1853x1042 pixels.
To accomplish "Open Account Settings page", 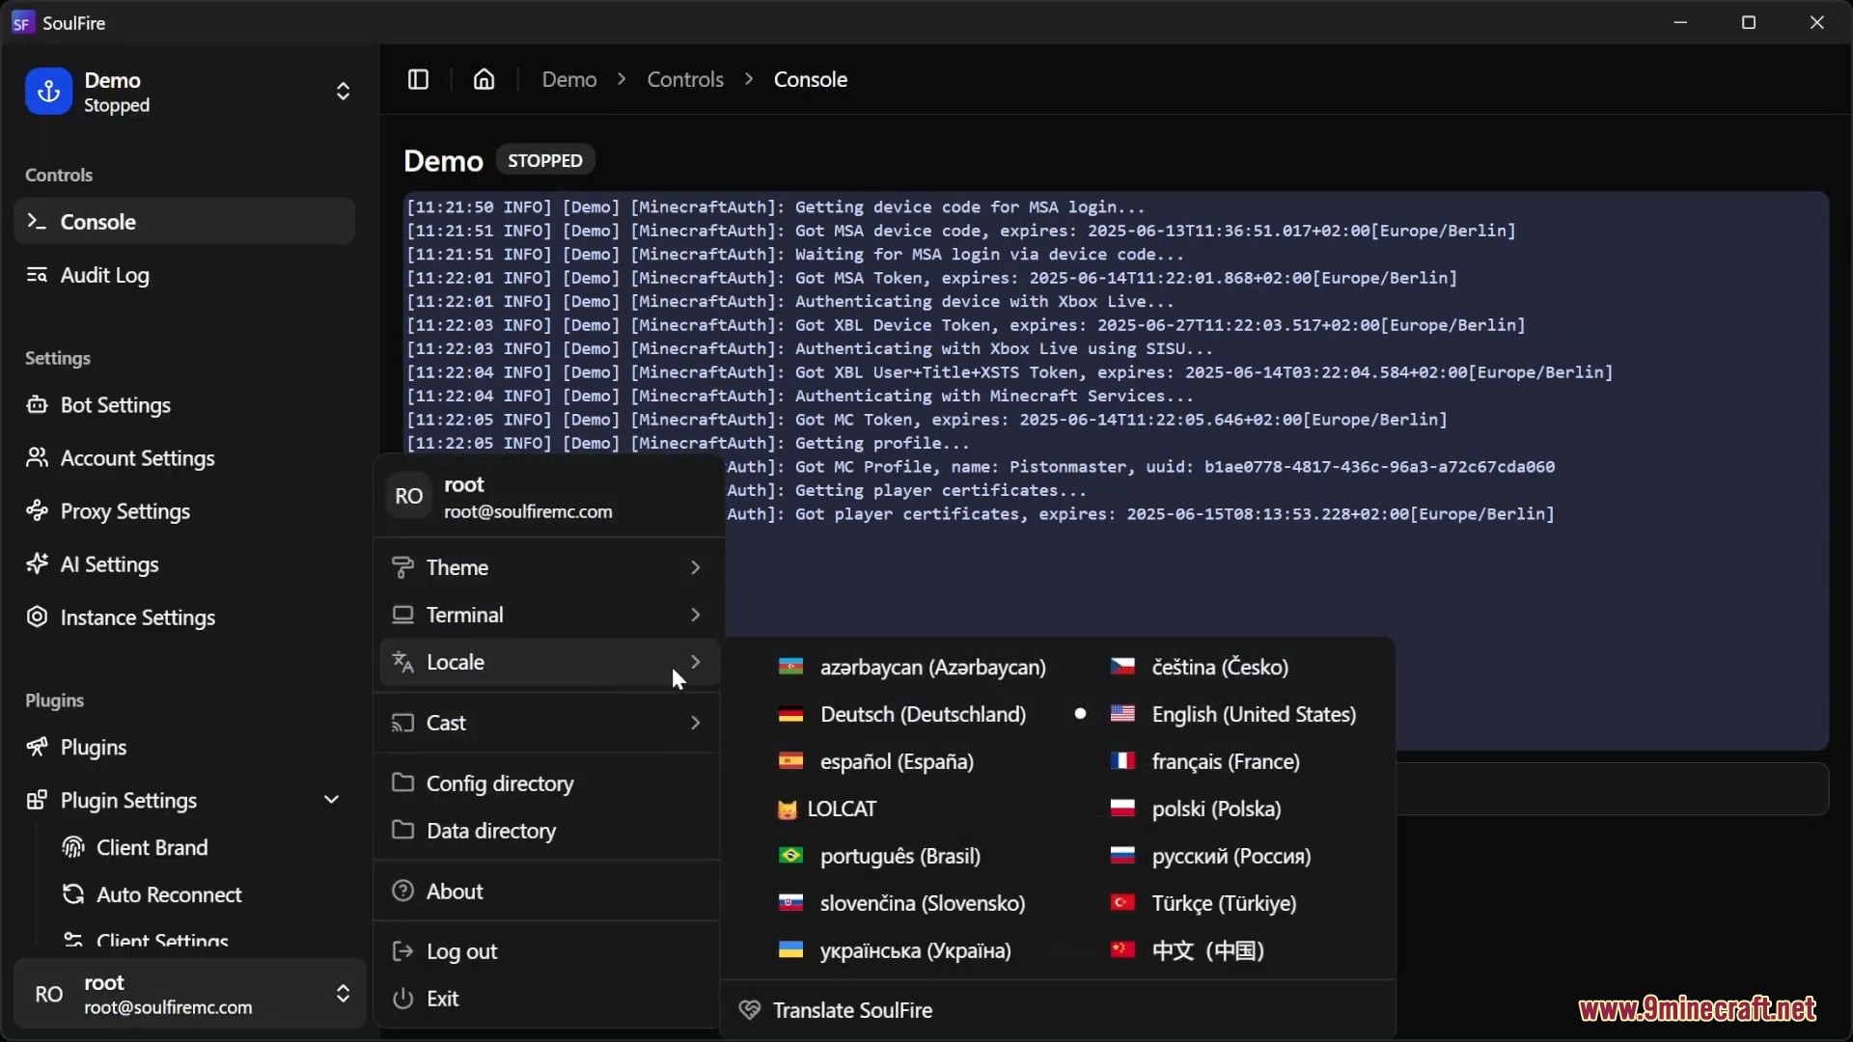I will click(184, 458).
